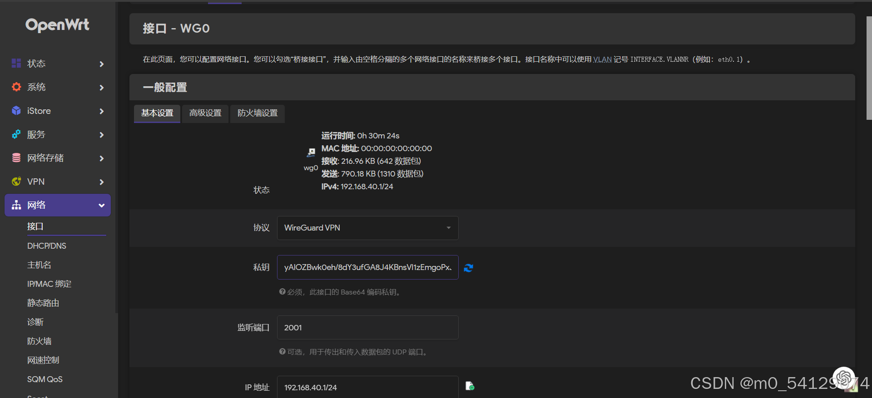
Task: Expand the 状态 menu chevron
Action: [x=102, y=64]
